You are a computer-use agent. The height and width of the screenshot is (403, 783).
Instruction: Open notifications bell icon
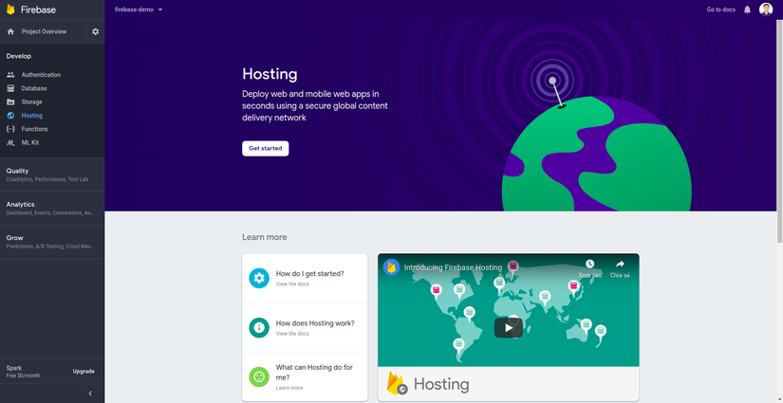pos(747,9)
